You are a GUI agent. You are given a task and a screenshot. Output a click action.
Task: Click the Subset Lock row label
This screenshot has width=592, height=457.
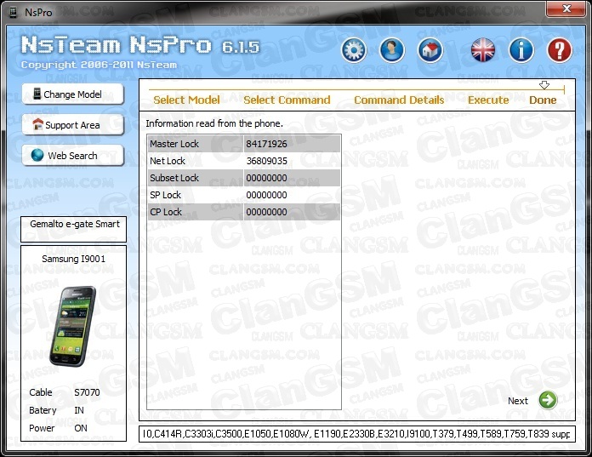(x=174, y=178)
